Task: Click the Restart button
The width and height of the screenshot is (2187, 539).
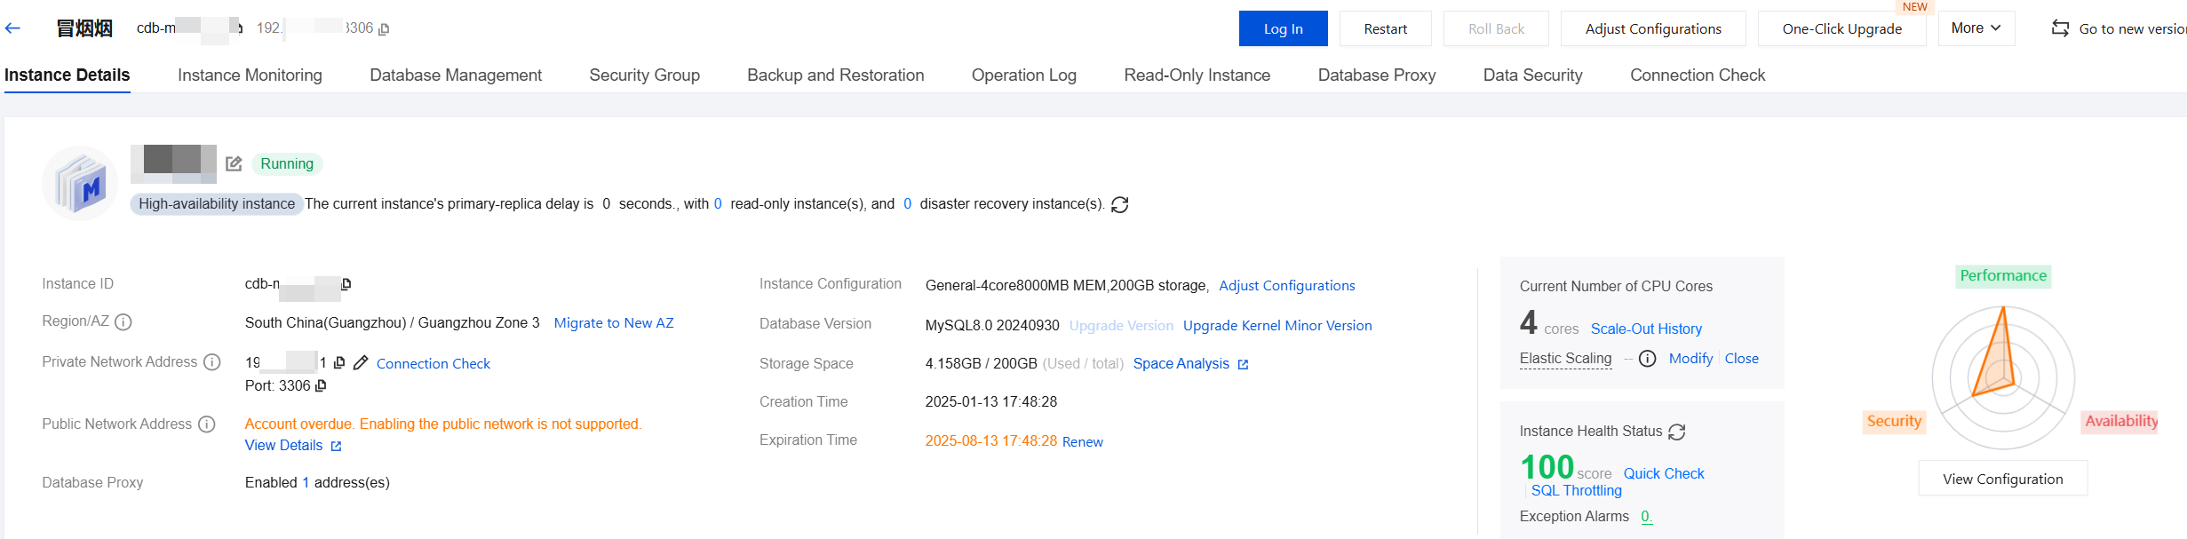Action: click(x=1385, y=28)
